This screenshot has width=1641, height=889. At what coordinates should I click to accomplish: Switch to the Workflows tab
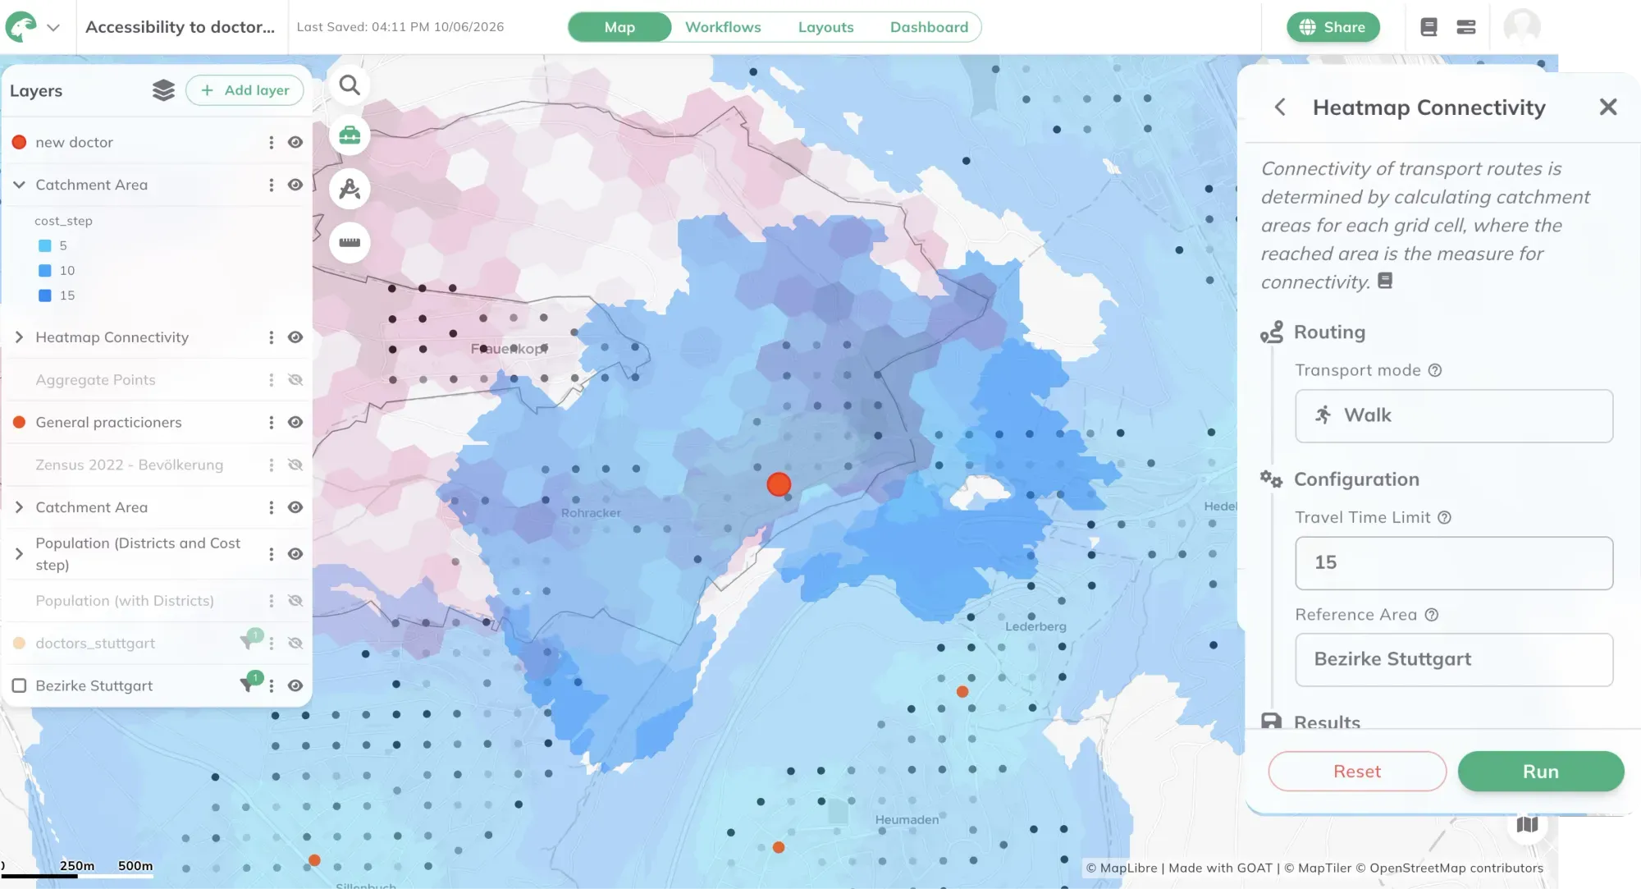coord(723,27)
